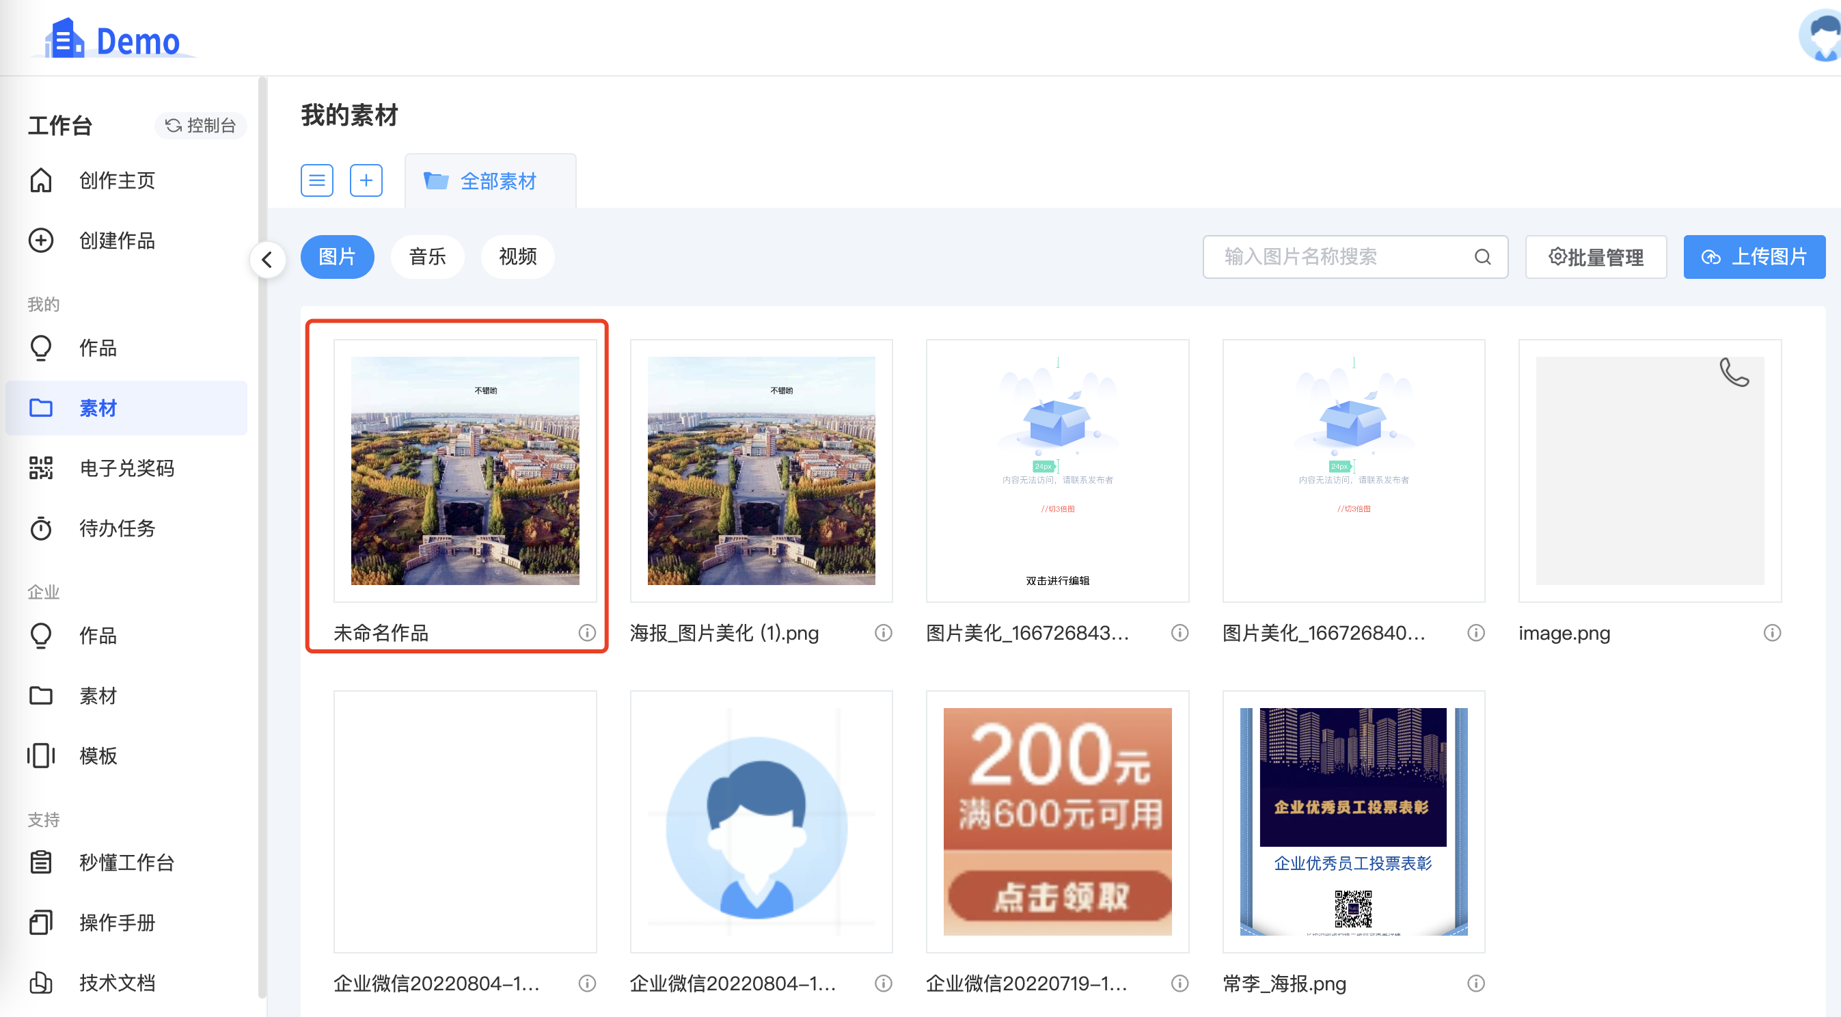Click the document icon beside 技术文档
The image size is (1841, 1017).
point(41,983)
